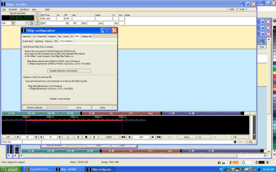Click the frequency browser icon beside USB

31,23
